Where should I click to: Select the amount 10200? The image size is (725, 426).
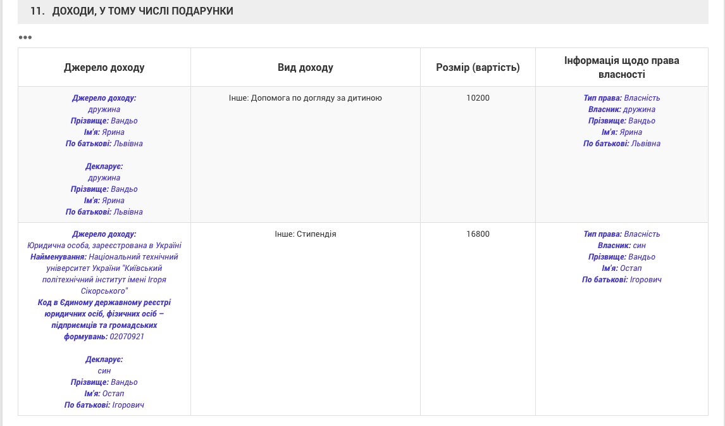(x=478, y=98)
